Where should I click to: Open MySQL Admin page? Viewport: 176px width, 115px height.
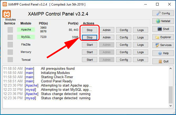coord(107,37)
